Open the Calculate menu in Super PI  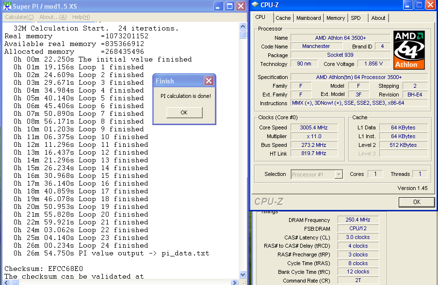[x=19, y=17]
